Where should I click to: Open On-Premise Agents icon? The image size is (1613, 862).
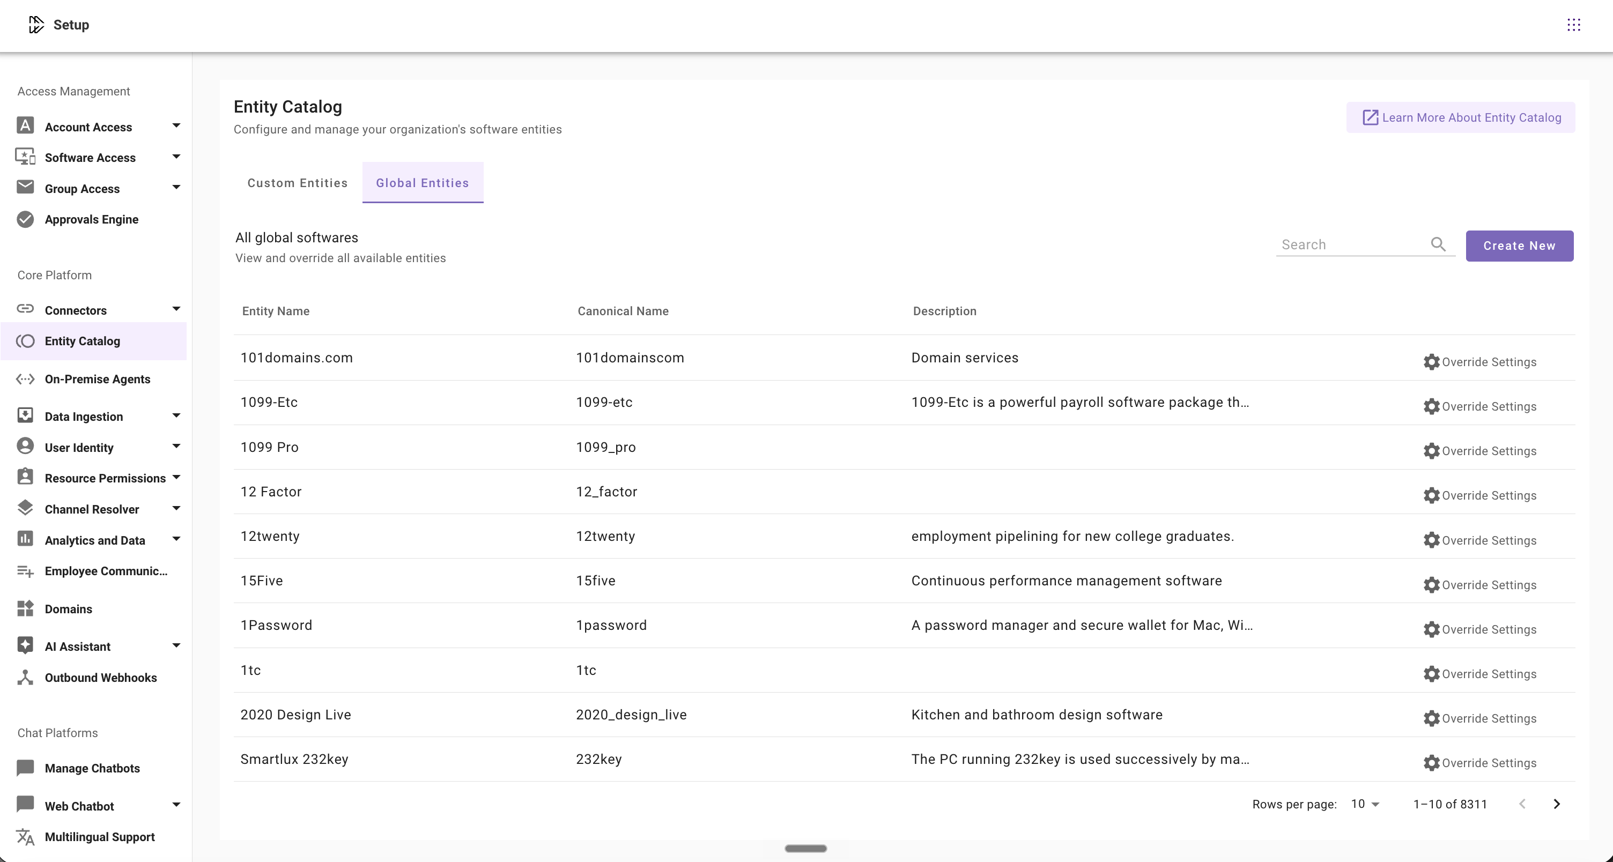25,380
